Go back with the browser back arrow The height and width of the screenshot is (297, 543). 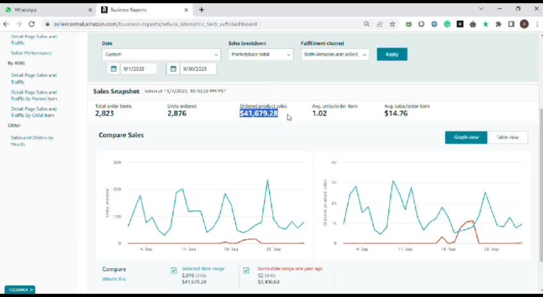[x=6, y=24]
